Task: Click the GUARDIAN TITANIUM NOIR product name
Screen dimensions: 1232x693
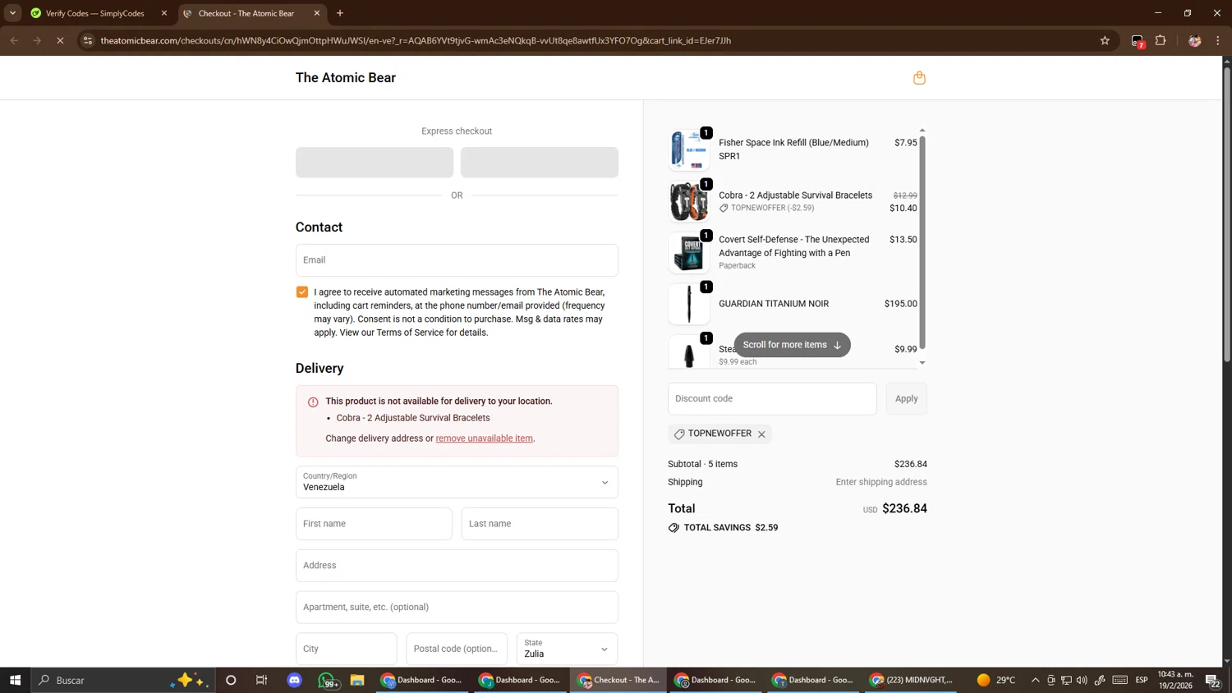Action: (774, 304)
